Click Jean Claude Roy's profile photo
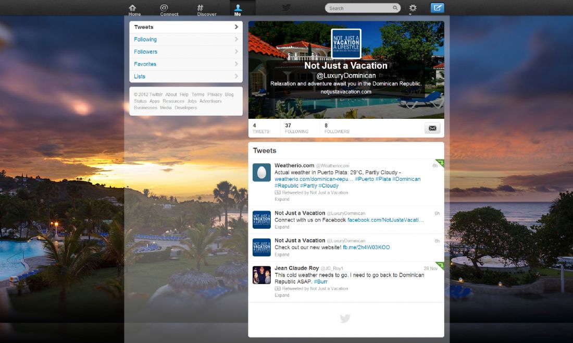 click(x=261, y=275)
